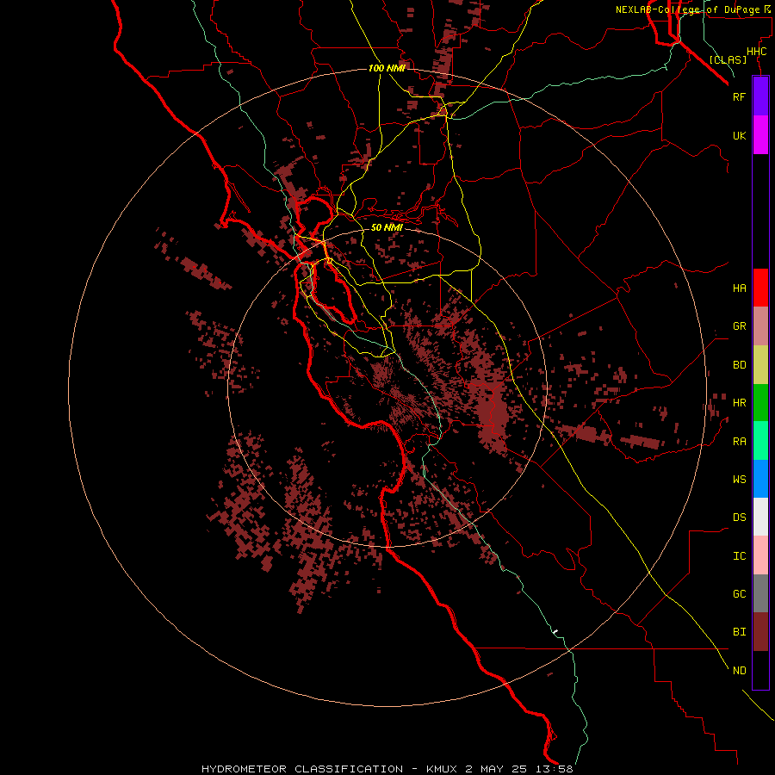
Task: Click the RA light green legend swatch
Action: click(x=760, y=441)
